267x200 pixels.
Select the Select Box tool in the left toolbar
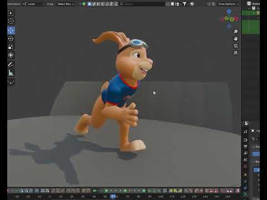[x=11, y=13]
